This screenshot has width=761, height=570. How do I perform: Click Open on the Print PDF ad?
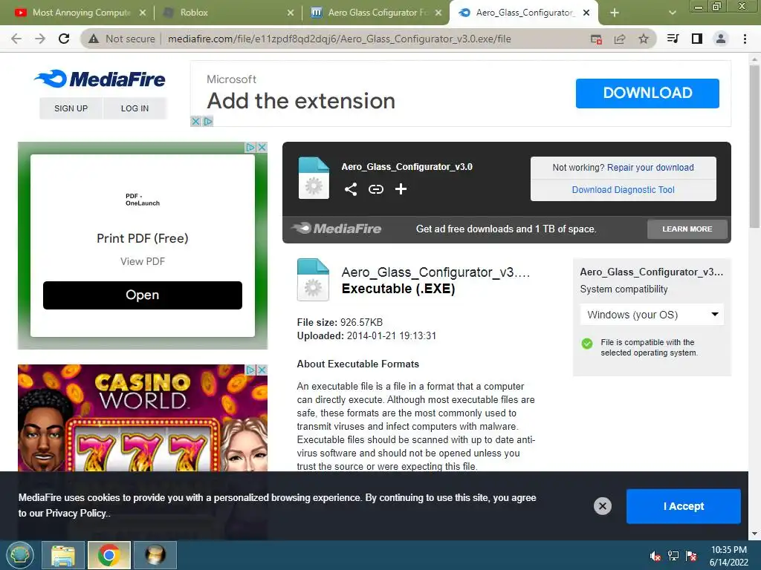tap(143, 295)
